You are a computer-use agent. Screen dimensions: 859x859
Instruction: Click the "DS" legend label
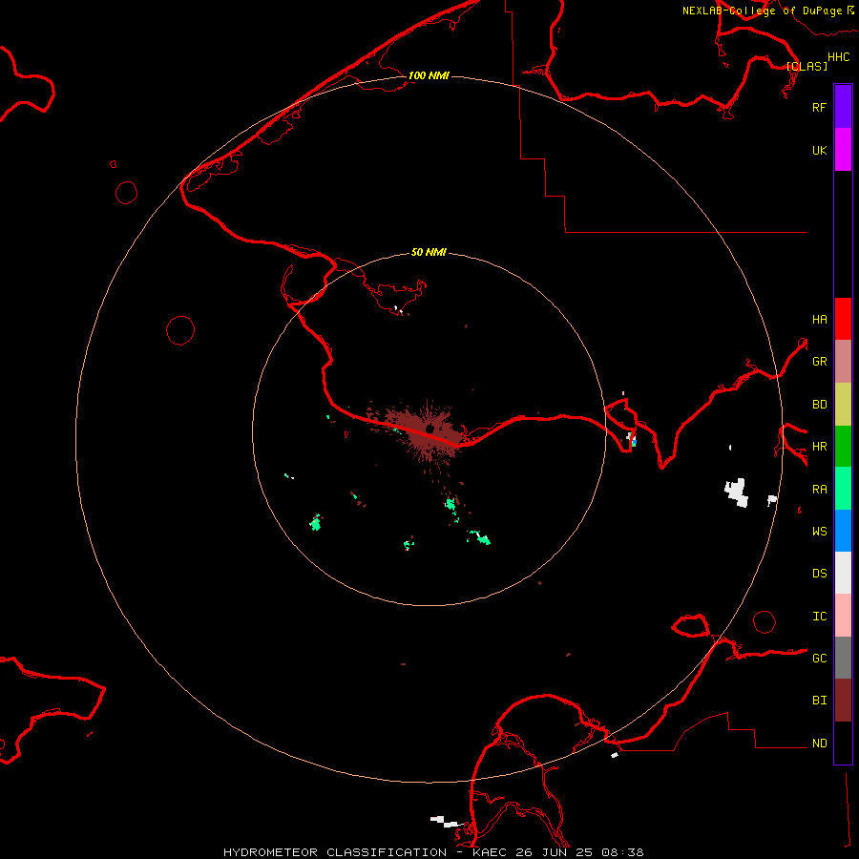coord(819,574)
